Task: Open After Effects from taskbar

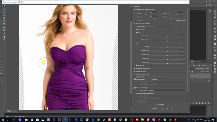Action: coord(59,120)
